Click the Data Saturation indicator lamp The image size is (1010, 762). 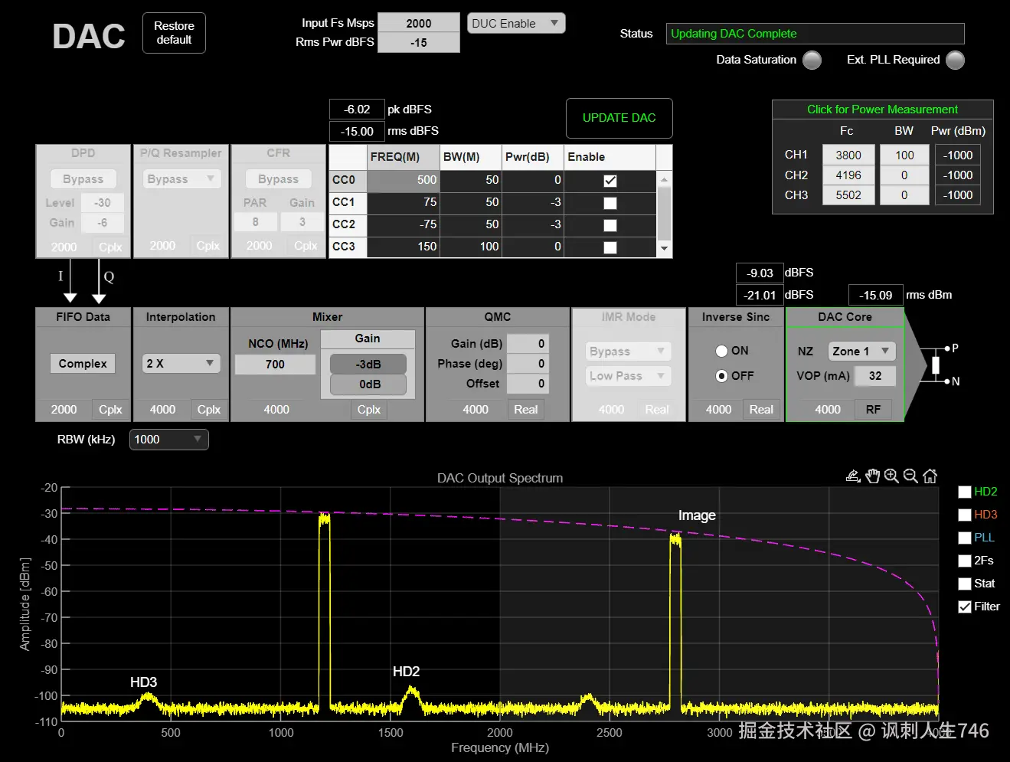click(x=812, y=60)
